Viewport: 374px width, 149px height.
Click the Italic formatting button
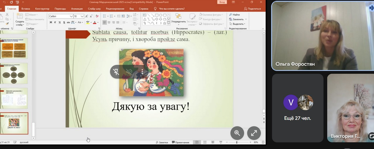pyautogui.click(x=55, y=22)
